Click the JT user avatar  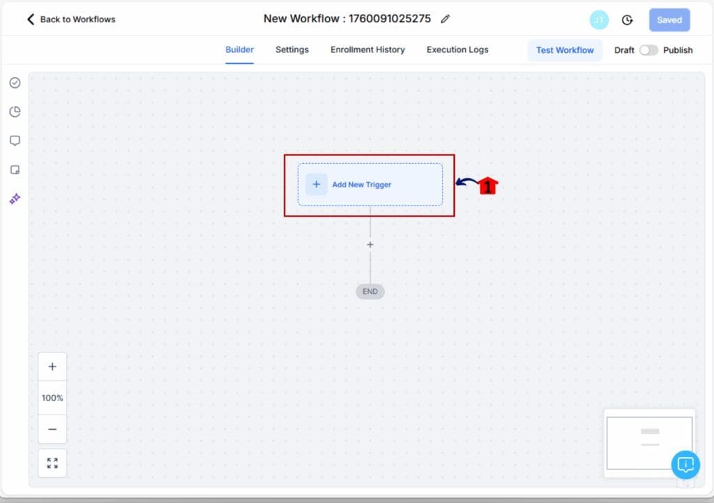tap(598, 20)
